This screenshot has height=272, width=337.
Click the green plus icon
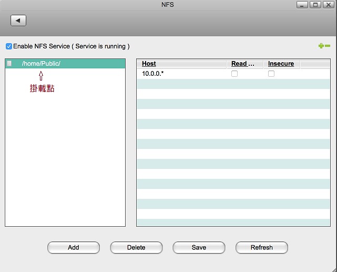(321, 46)
